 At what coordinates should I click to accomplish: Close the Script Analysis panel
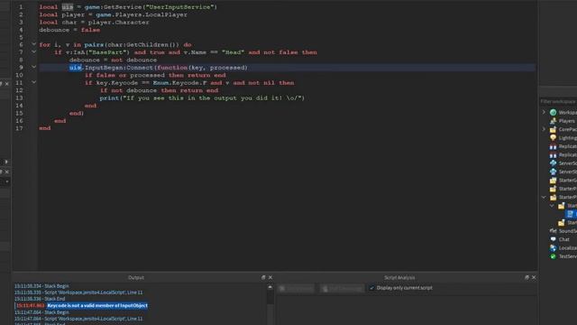click(534, 277)
